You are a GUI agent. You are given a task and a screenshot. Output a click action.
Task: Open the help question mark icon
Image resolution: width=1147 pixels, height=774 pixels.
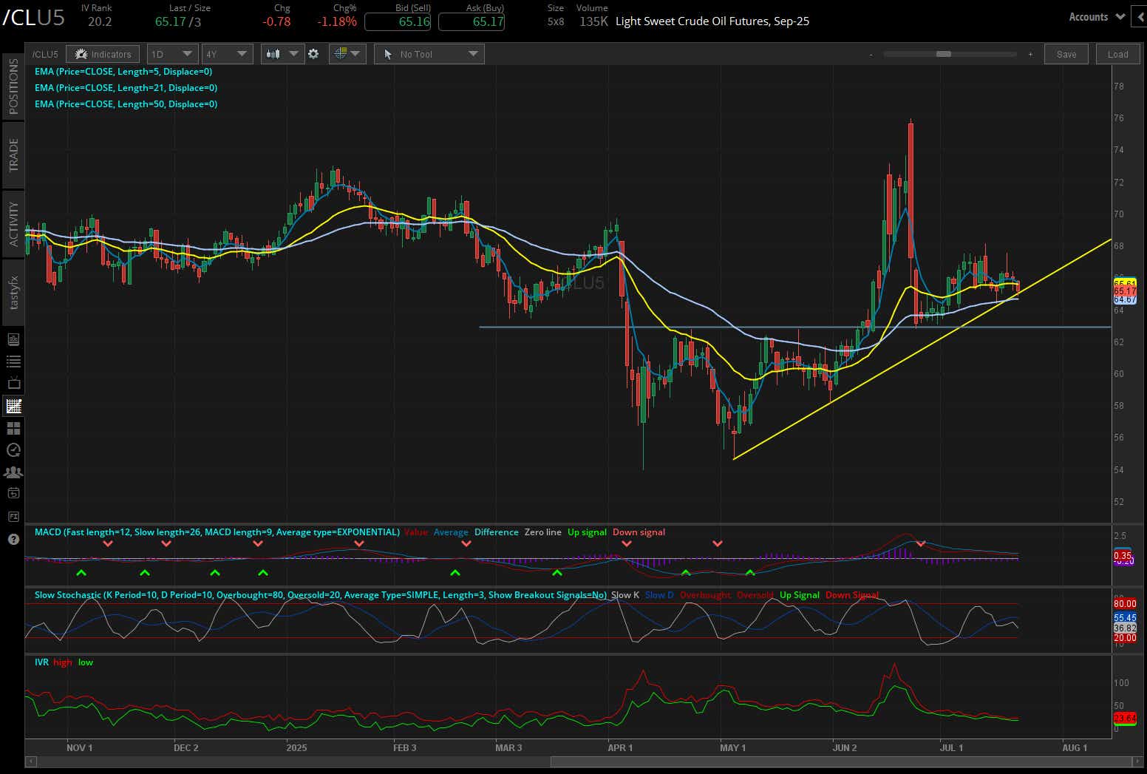pos(13,539)
